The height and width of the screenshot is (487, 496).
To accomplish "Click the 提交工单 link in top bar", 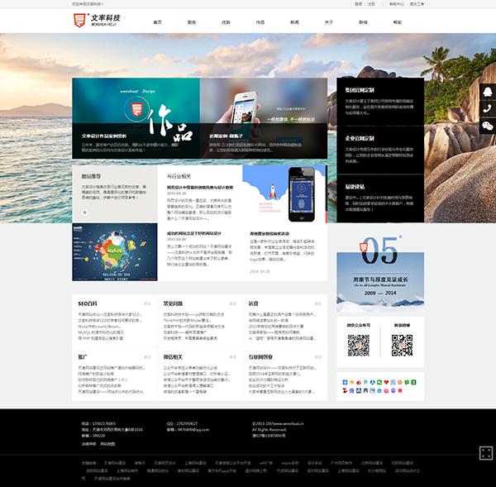I will 417,4.
